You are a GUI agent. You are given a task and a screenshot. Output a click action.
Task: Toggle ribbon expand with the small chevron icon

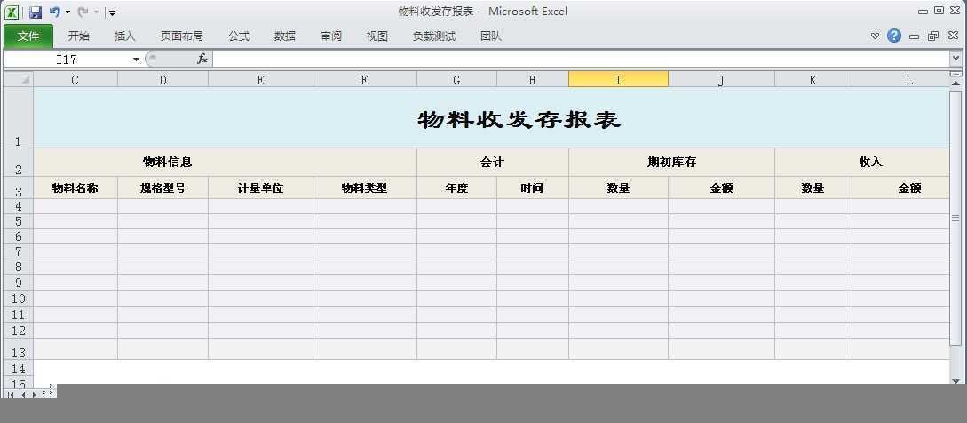point(875,36)
